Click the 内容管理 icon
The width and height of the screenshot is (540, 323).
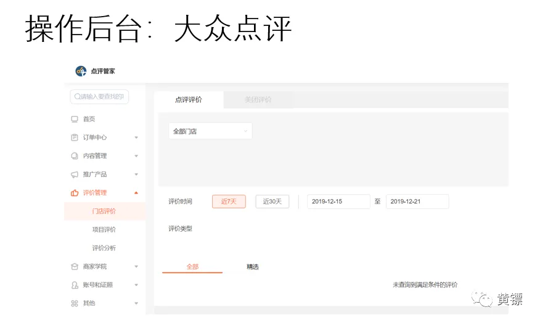coord(75,156)
